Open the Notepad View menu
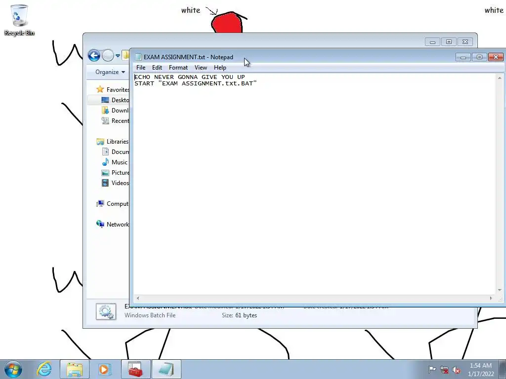The width and height of the screenshot is (506, 379). [201, 67]
